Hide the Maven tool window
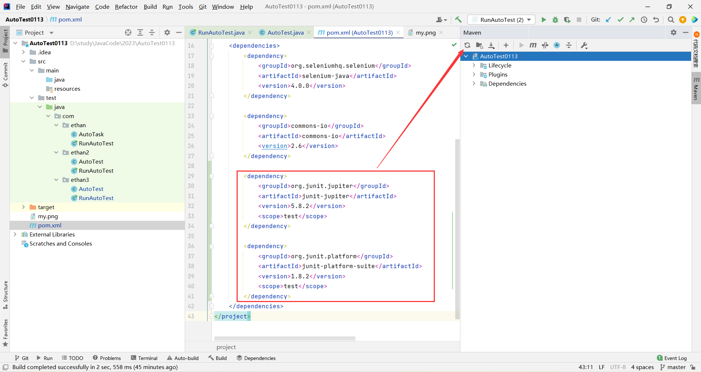Viewport: 701px width, 372px height. [x=686, y=32]
